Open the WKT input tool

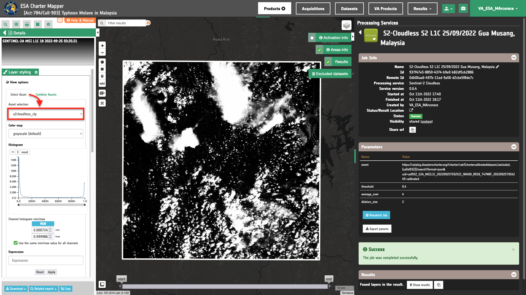tap(102, 84)
